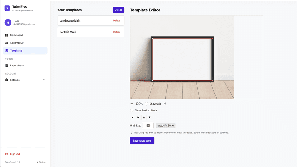Click the user email dw94395@gmail.com
This screenshot has width=297, height=167.
point(24,24)
